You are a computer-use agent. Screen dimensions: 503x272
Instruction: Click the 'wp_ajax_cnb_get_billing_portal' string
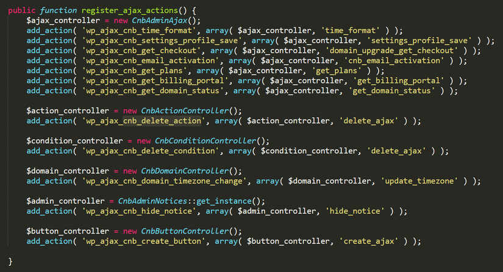155,81
